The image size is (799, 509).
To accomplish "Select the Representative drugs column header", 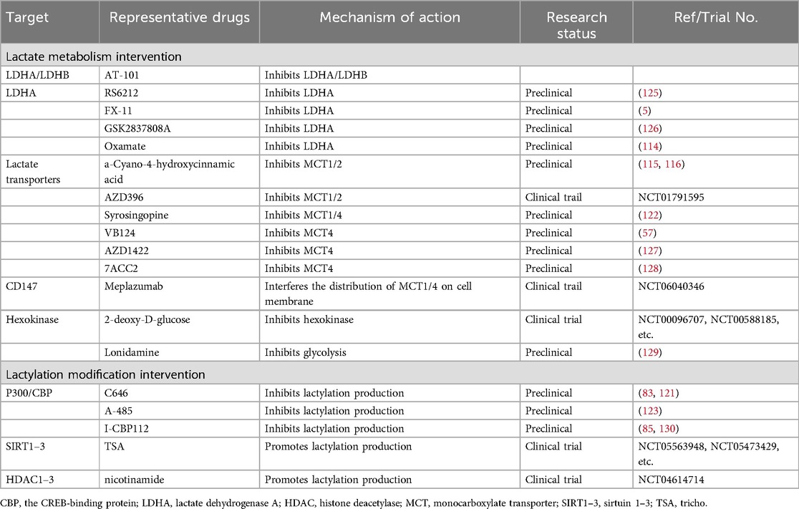I will pyautogui.click(x=180, y=22).
